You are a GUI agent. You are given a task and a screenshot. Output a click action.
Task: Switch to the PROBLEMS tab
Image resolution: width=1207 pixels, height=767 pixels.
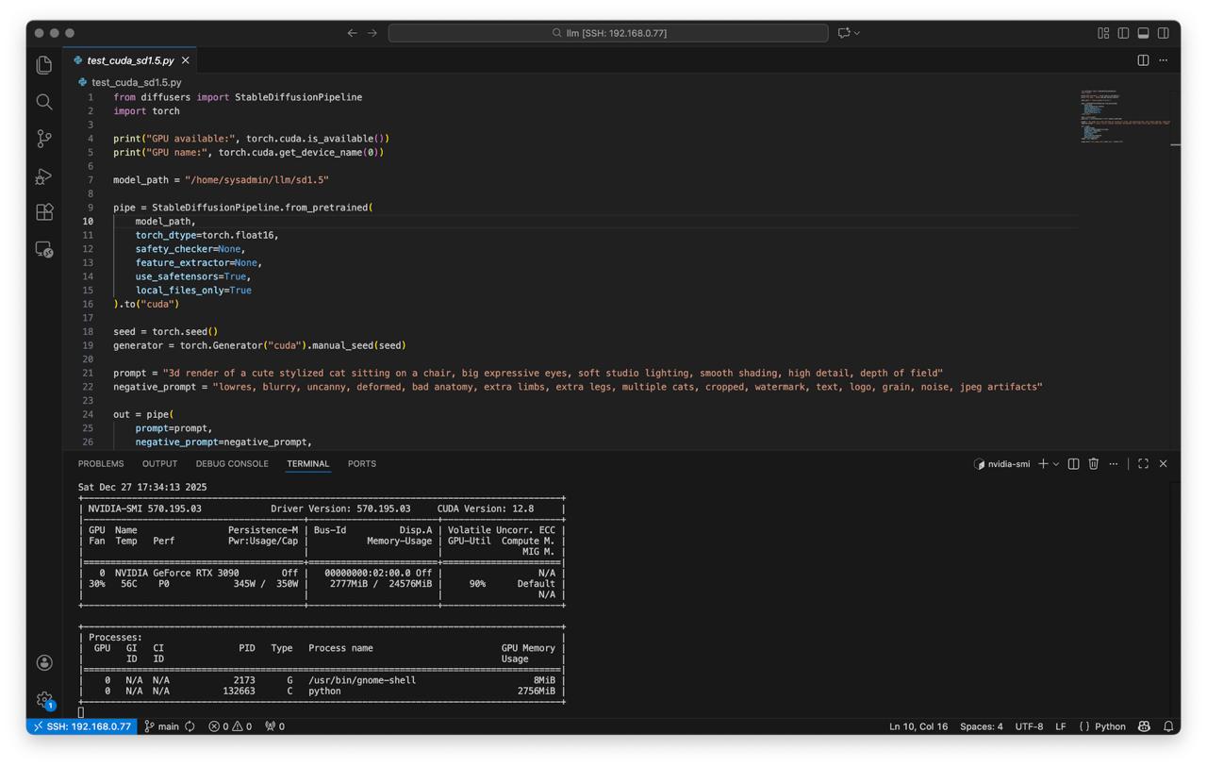pyautogui.click(x=101, y=464)
